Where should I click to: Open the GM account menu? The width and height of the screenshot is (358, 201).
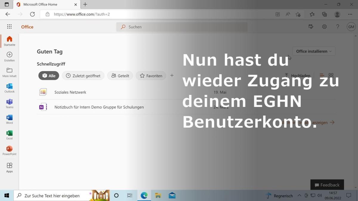(351, 27)
